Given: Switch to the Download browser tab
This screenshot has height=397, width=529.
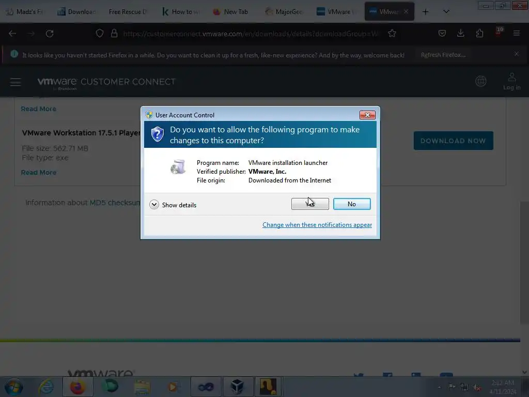Looking at the screenshot, I should [77, 12].
